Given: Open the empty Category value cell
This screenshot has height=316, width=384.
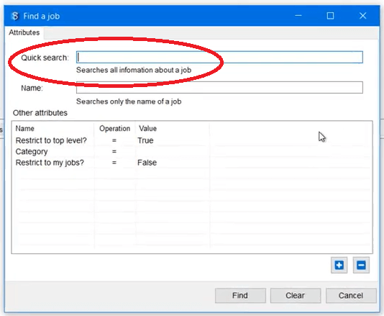Looking at the screenshot, I should [172, 151].
